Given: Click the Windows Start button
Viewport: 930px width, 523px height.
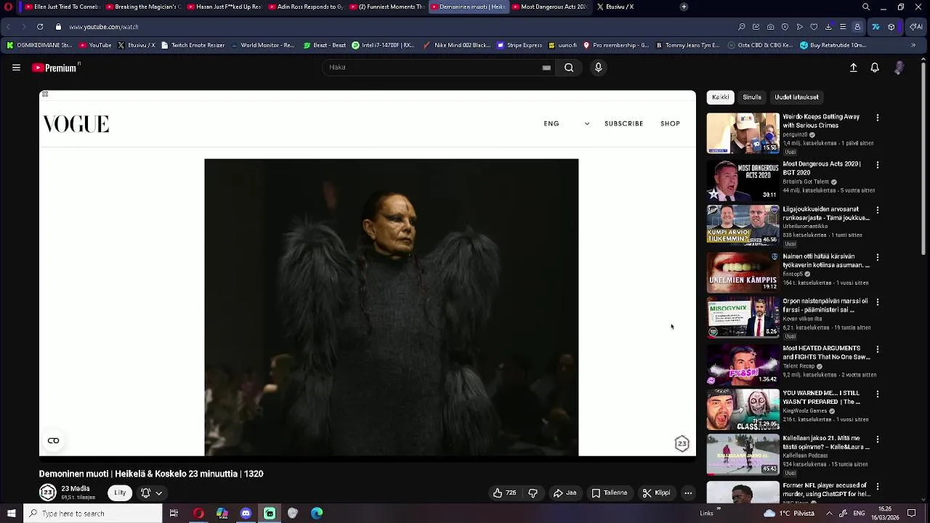Looking at the screenshot, I should pos(11,514).
